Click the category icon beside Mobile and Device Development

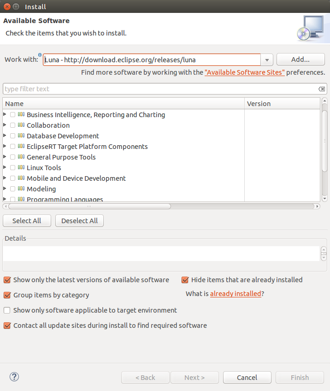tap(21, 178)
